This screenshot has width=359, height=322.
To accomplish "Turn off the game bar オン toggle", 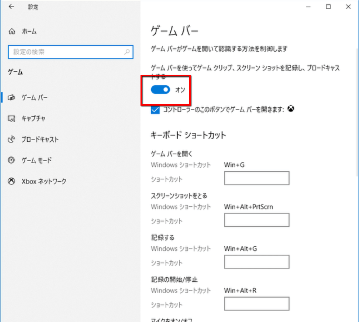I will (x=160, y=89).
